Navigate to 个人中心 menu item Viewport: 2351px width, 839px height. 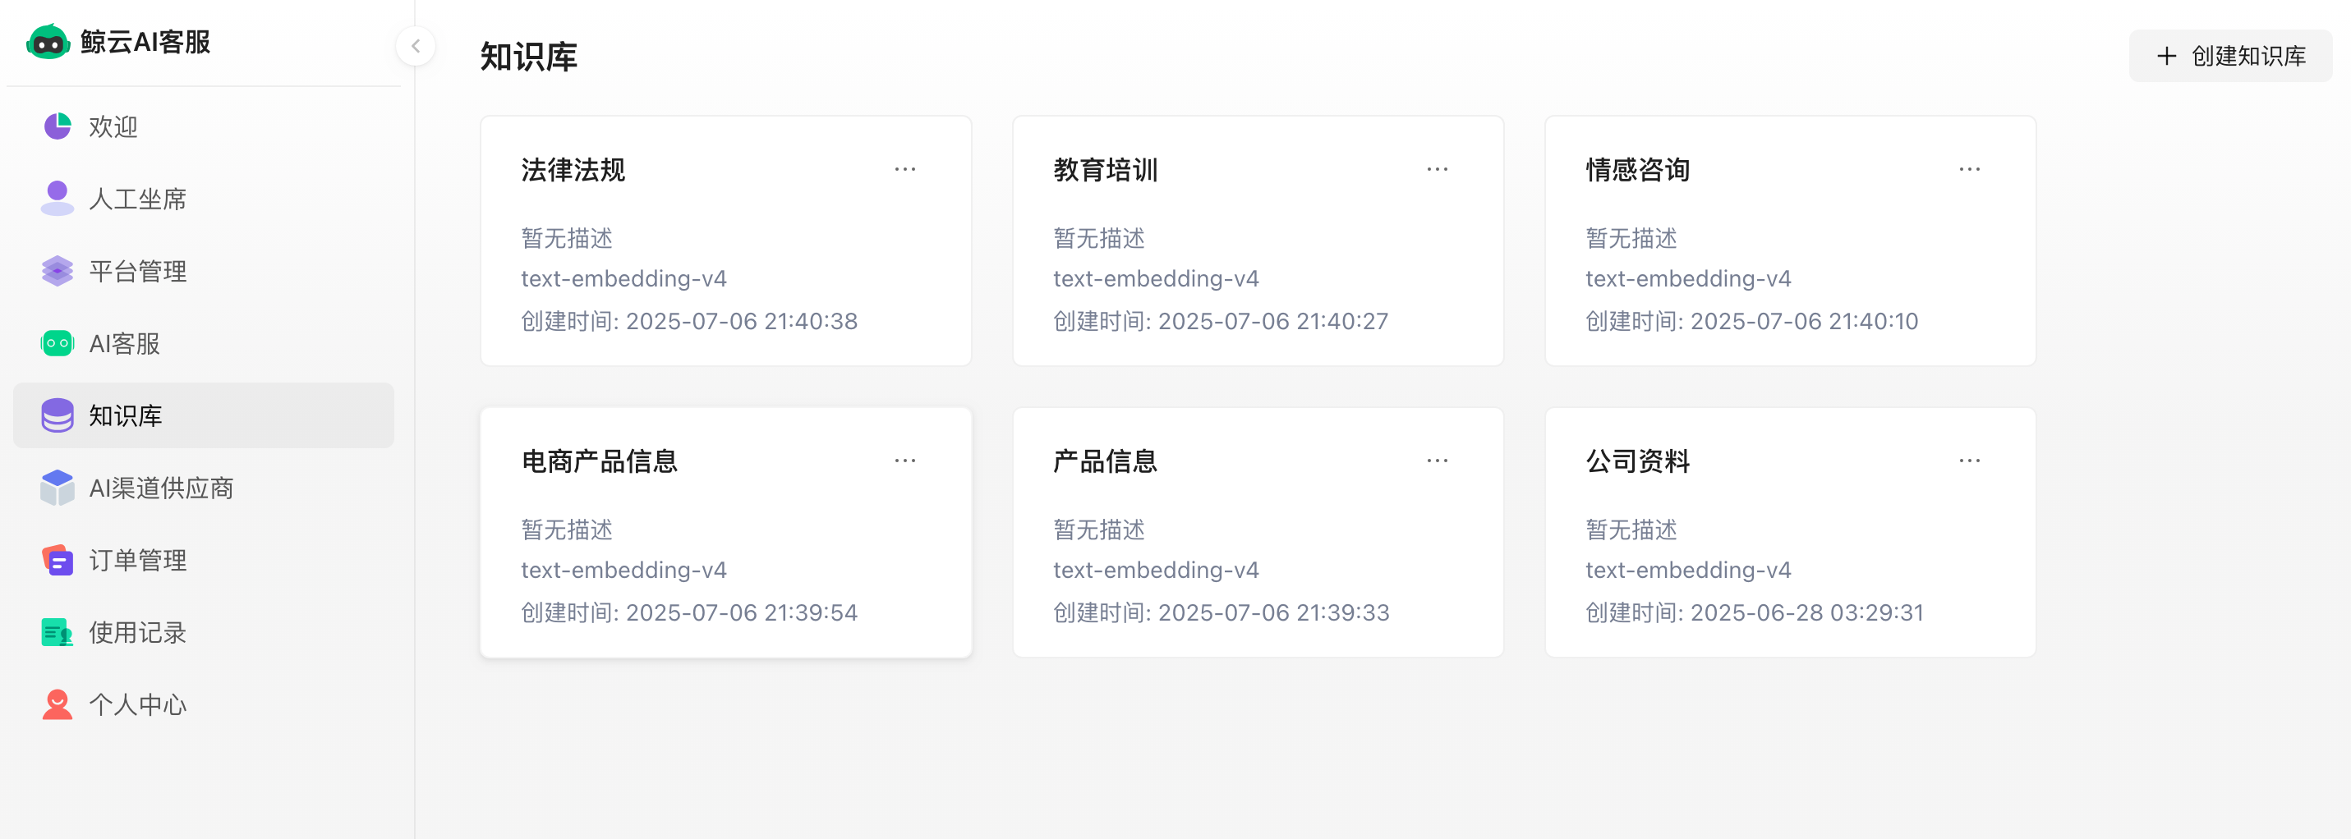(x=137, y=704)
